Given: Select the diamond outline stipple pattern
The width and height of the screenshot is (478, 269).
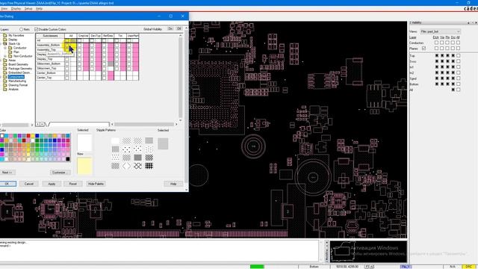Looking at the screenshot, I should click(126, 166).
